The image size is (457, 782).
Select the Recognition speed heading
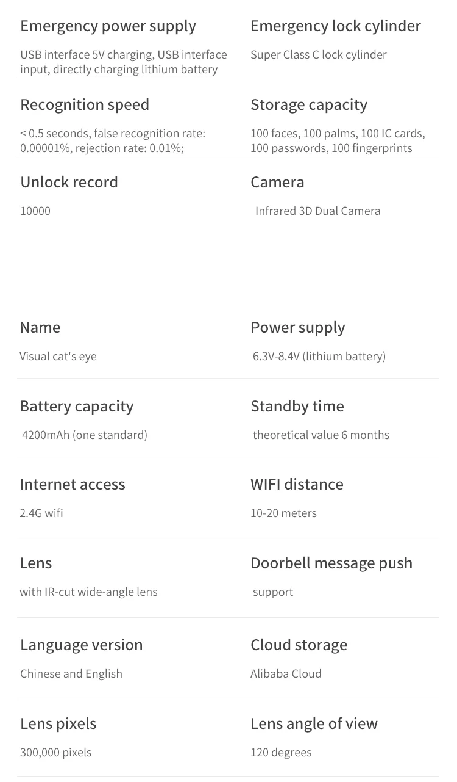pyautogui.click(x=85, y=105)
